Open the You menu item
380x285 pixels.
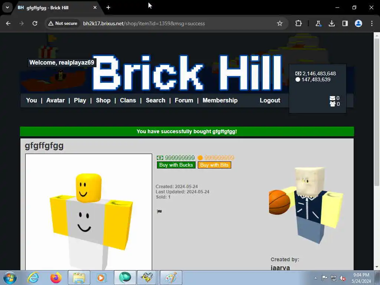pyautogui.click(x=32, y=100)
